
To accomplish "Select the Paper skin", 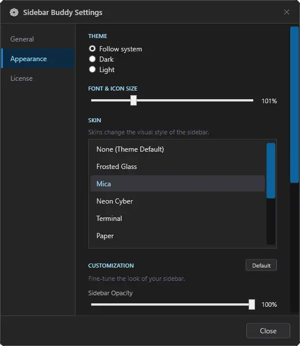I will pyautogui.click(x=178, y=236).
